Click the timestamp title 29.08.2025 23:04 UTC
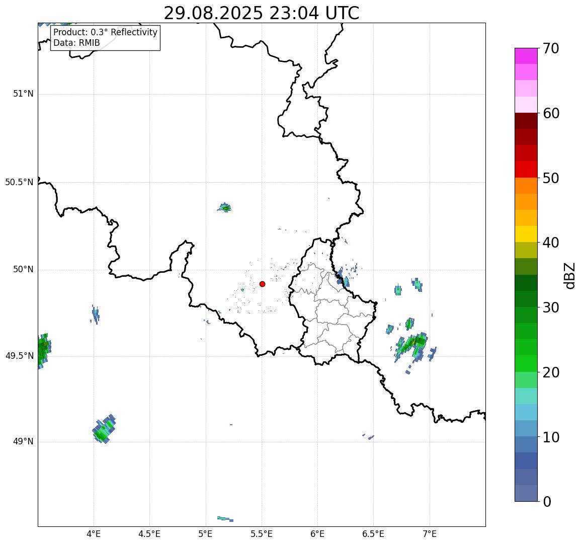This screenshot has height=544, width=582. coord(262,14)
